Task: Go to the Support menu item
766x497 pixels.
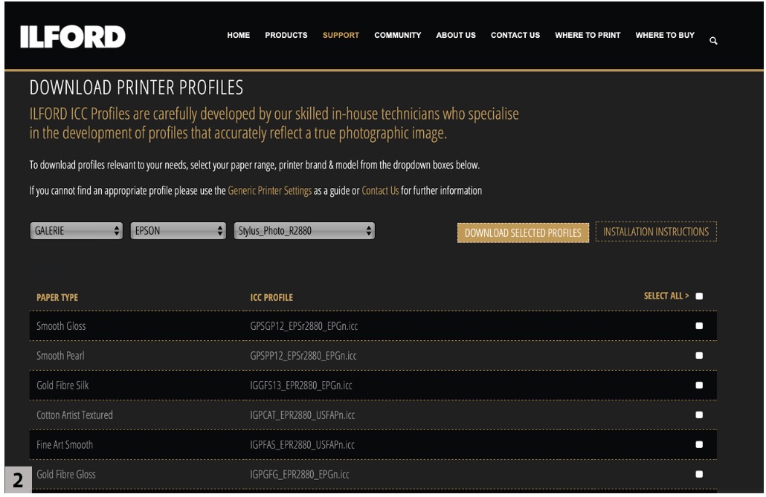Action: [341, 35]
